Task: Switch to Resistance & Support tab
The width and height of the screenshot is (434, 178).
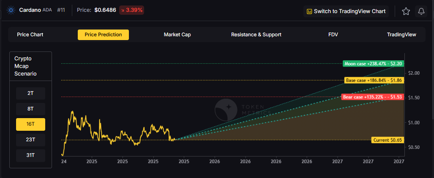Action: (x=257, y=35)
